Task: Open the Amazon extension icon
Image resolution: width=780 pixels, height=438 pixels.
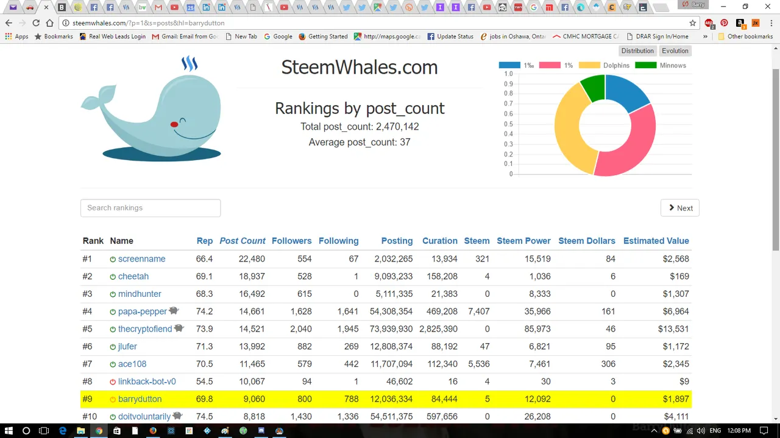Action: pos(740,23)
